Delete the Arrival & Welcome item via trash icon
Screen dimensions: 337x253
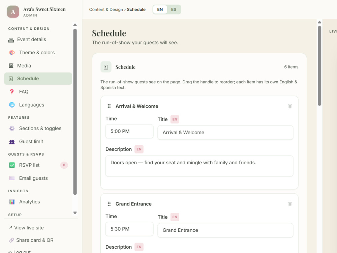tap(290, 106)
